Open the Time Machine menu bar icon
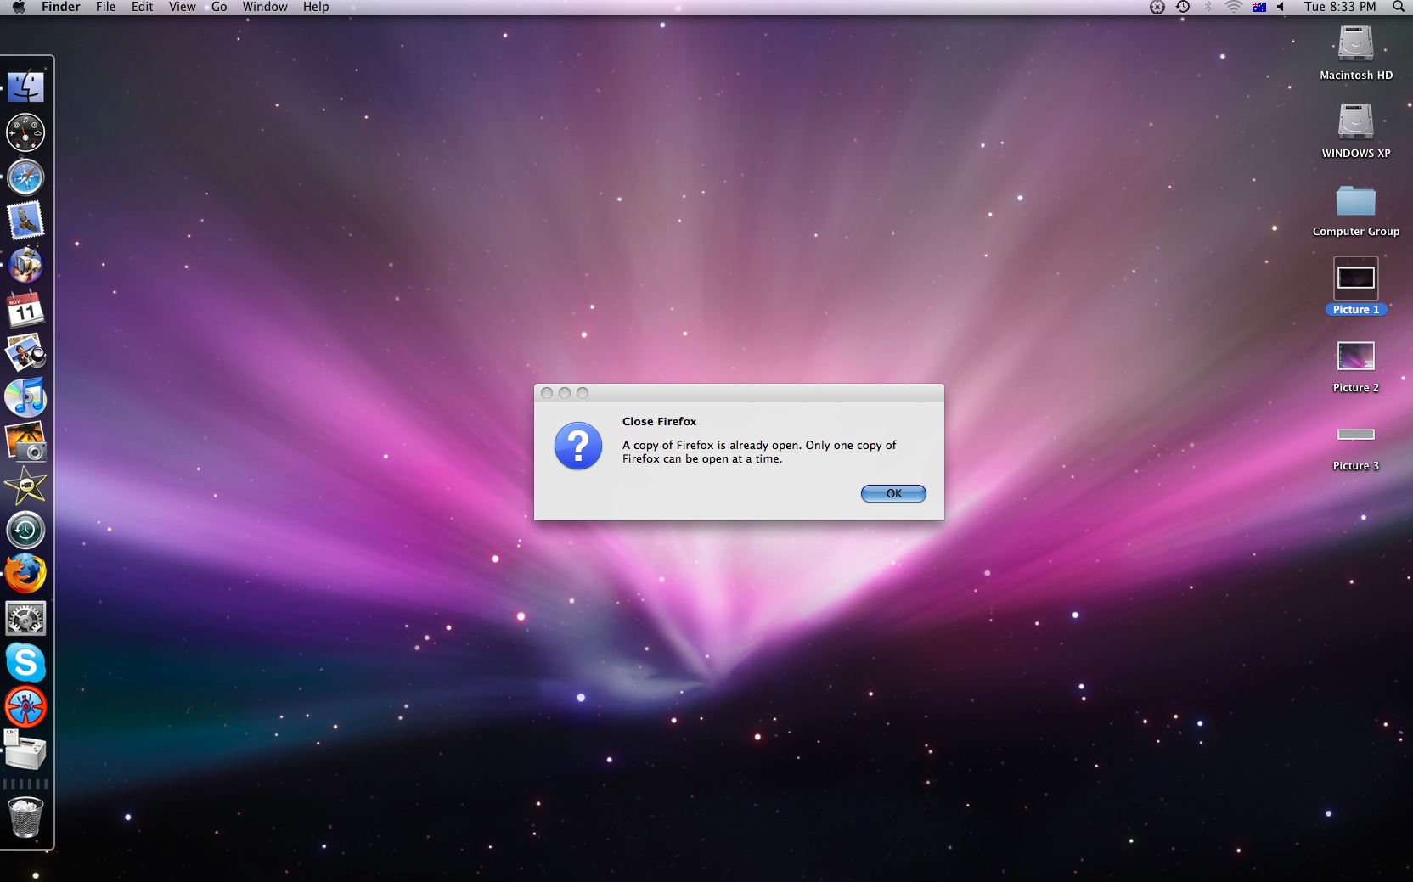Image resolution: width=1413 pixels, height=882 pixels. click(x=1183, y=7)
